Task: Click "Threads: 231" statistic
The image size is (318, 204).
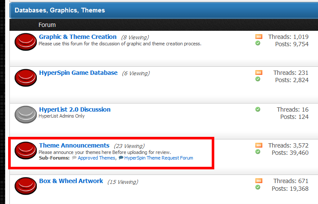Action: click(291, 73)
